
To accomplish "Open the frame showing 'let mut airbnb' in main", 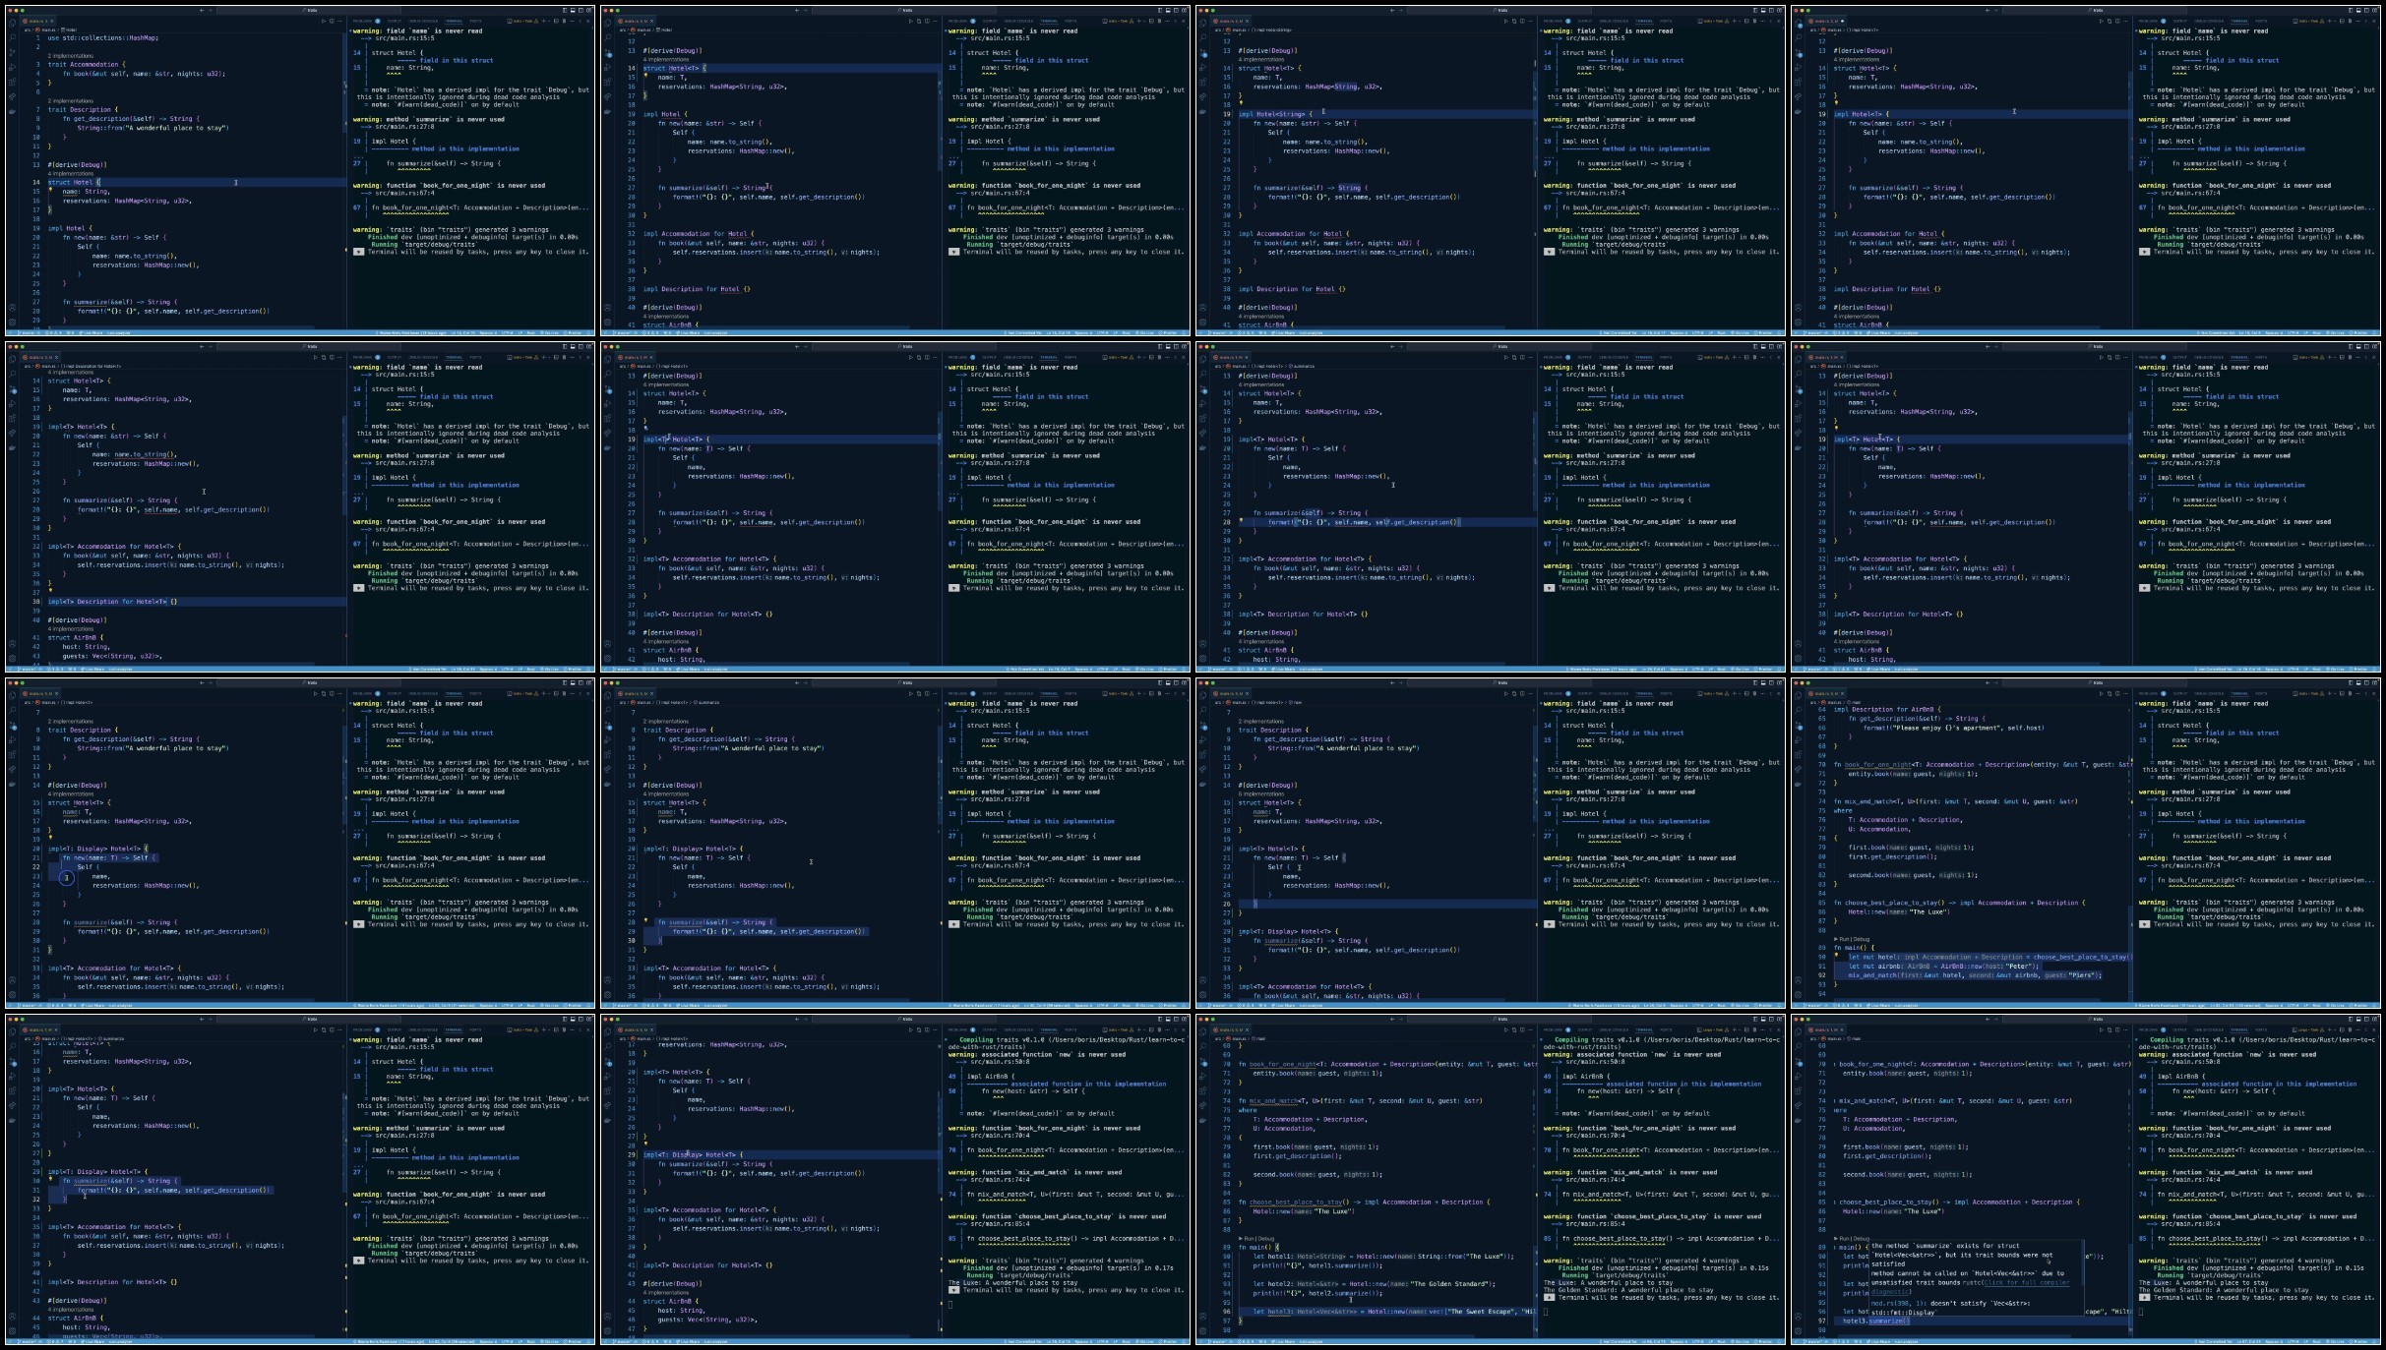I will point(2086,844).
